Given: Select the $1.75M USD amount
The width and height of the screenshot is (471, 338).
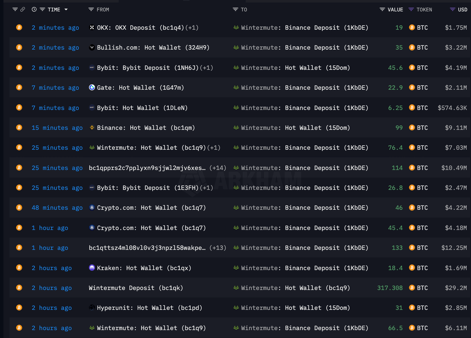Looking at the screenshot, I should click(456, 27).
